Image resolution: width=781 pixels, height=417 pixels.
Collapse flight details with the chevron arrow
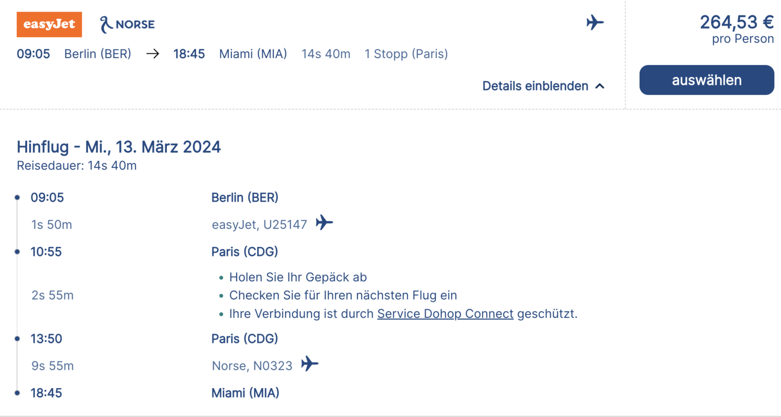(x=600, y=86)
